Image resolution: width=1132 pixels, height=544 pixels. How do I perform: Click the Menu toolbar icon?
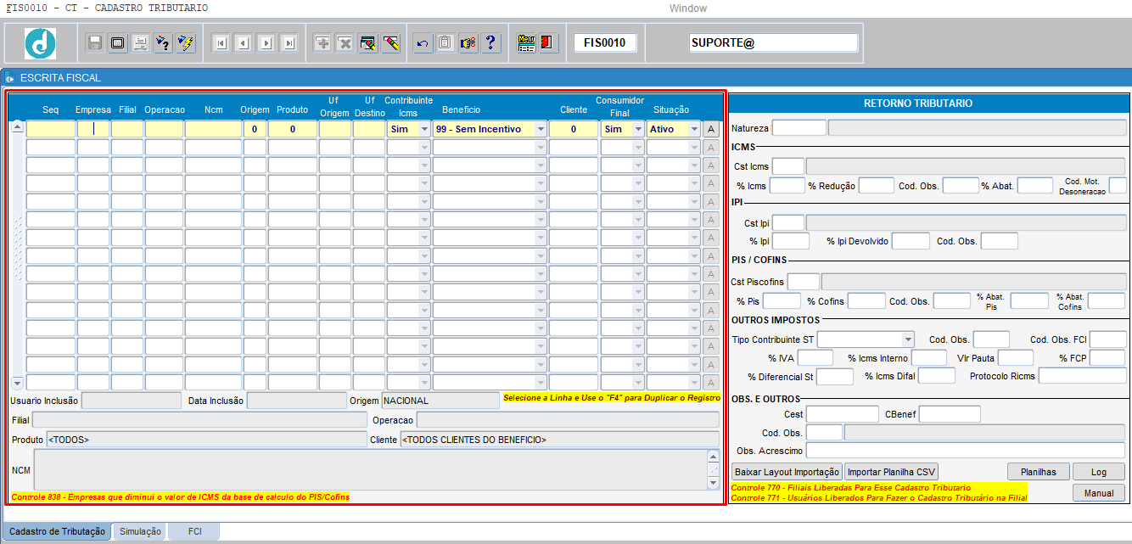point(526,42)
